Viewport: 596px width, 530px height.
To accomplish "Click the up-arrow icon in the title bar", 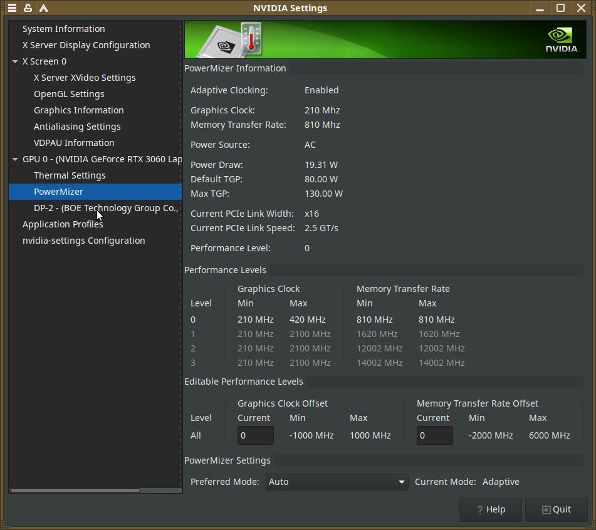I will tap(43, 8).
